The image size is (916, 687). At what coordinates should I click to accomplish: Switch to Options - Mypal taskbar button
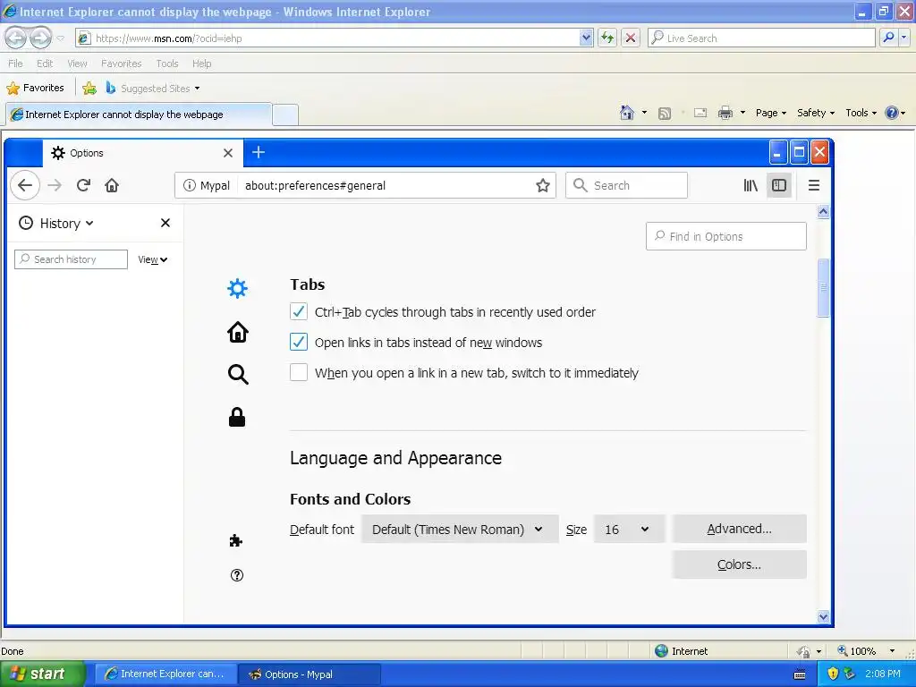point(310,674)
